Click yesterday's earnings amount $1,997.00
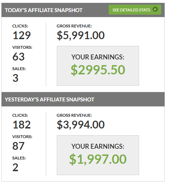Screen dimensions: 170x184 point(98,159)
